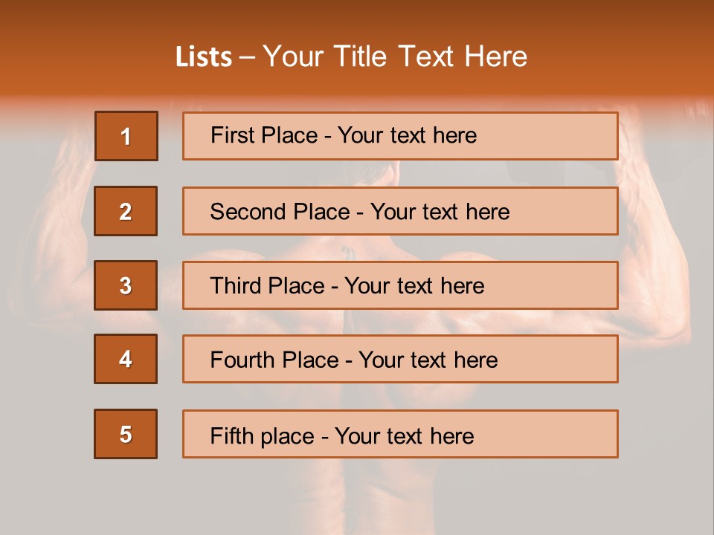
Task: Select the number 2 box
Action: [126, 211]
